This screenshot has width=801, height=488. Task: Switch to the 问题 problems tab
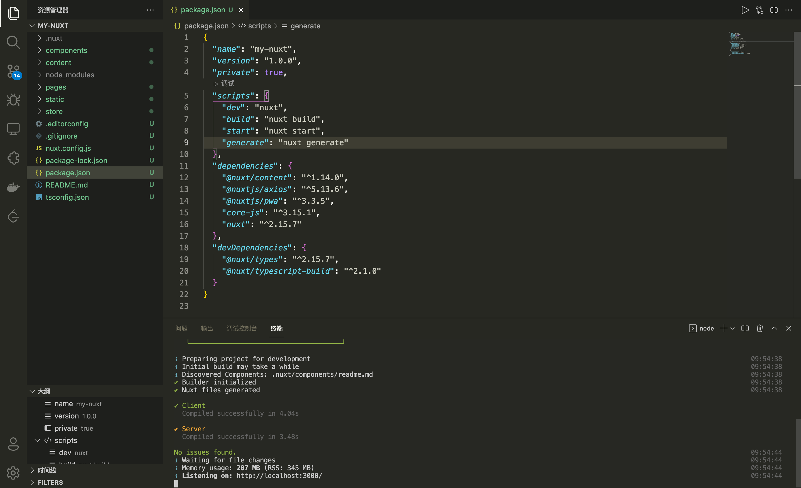[181, 328]
